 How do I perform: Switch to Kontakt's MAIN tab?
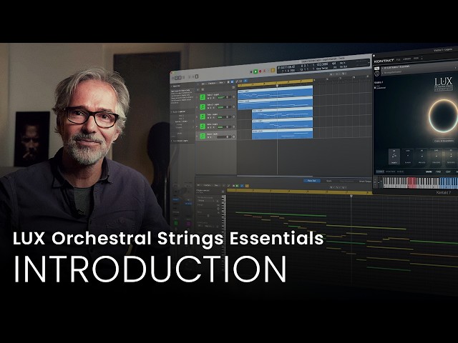(x=429, y=171)
